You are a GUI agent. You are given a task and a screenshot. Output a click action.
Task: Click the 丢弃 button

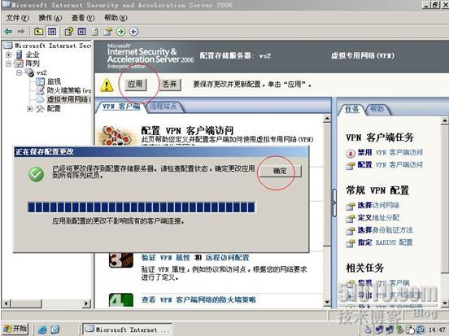pos(169,85)
